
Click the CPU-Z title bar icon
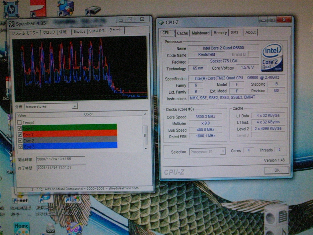click(x=161, y=22)
